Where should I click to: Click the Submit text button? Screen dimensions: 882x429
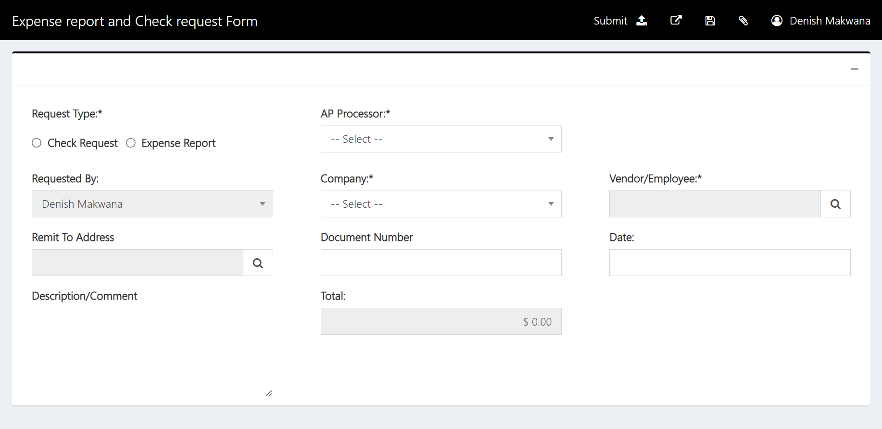point(610,21)
